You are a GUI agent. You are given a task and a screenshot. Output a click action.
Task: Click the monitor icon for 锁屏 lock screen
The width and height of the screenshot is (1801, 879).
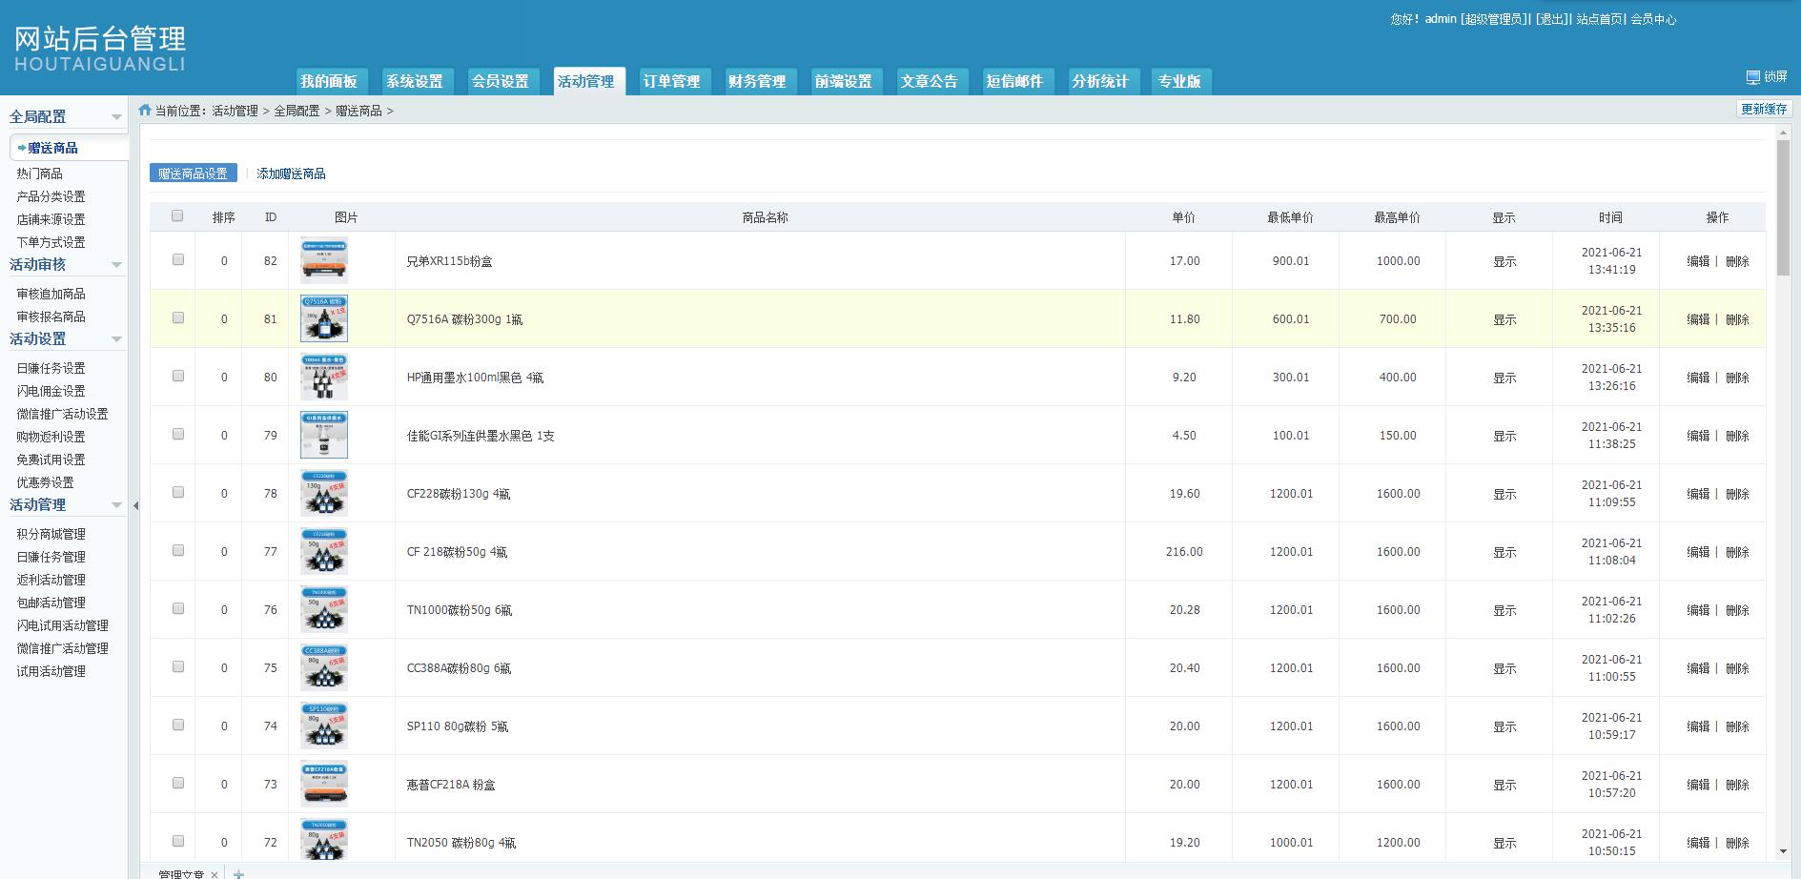coord(1752,77)
